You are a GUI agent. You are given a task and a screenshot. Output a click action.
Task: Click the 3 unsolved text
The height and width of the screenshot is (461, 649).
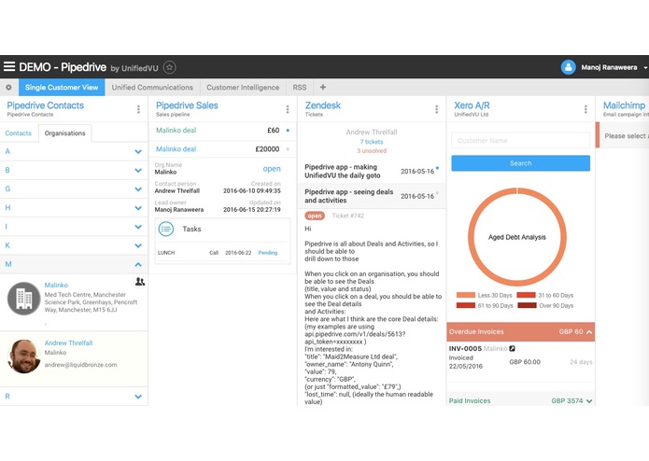click(x=372, y=151)
